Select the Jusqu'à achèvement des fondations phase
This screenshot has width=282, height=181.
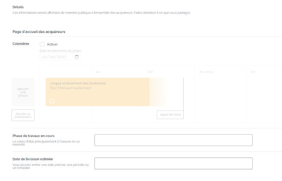tap(78, 83)
